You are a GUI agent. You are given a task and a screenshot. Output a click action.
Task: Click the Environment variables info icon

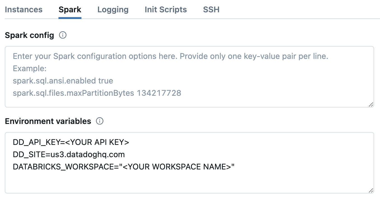coord(100,121)
